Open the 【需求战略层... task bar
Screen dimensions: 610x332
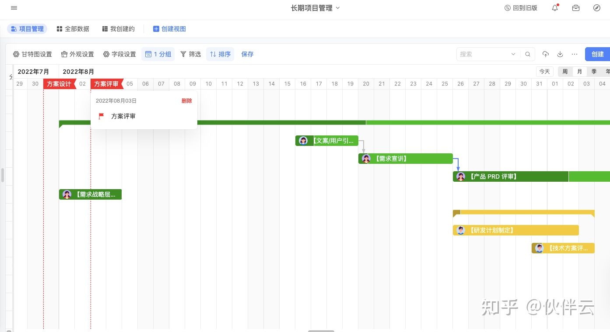click(90, 194)
